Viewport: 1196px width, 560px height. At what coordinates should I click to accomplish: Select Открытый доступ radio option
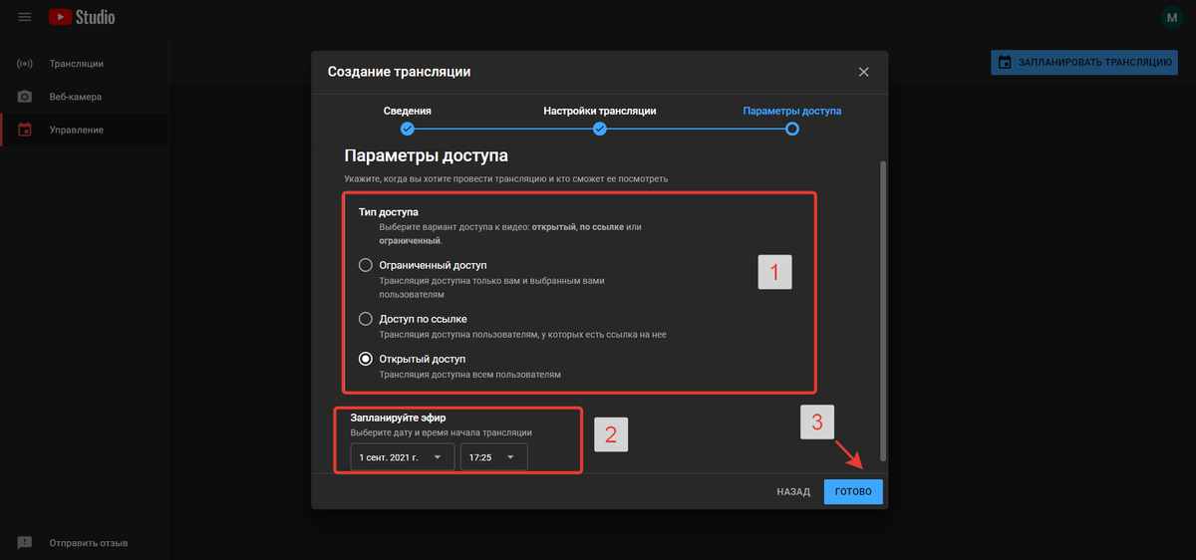pos(366,359)
